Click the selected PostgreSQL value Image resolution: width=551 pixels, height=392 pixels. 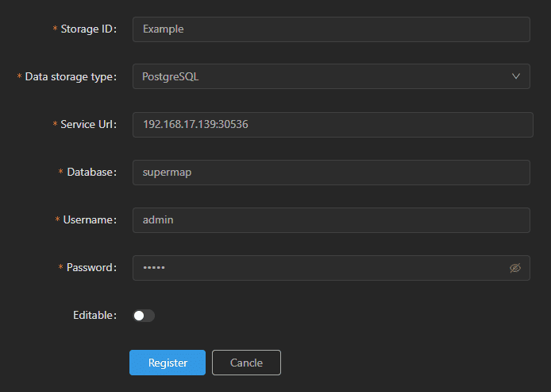coord(170,76)
